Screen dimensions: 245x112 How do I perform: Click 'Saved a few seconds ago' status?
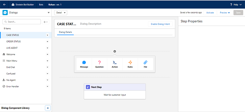191,12
